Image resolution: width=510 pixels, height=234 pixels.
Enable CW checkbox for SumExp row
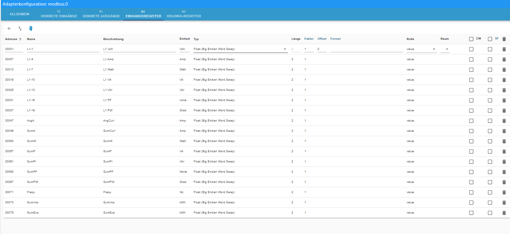471,213
